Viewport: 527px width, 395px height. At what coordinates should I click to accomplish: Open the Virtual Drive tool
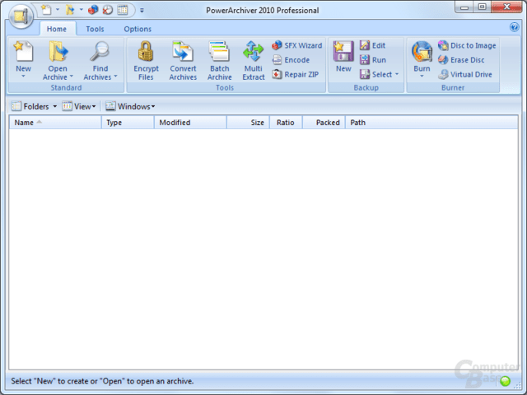(465, 74)
